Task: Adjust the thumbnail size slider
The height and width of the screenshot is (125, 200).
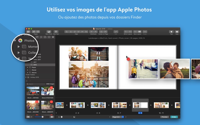Action: [42, 117]
